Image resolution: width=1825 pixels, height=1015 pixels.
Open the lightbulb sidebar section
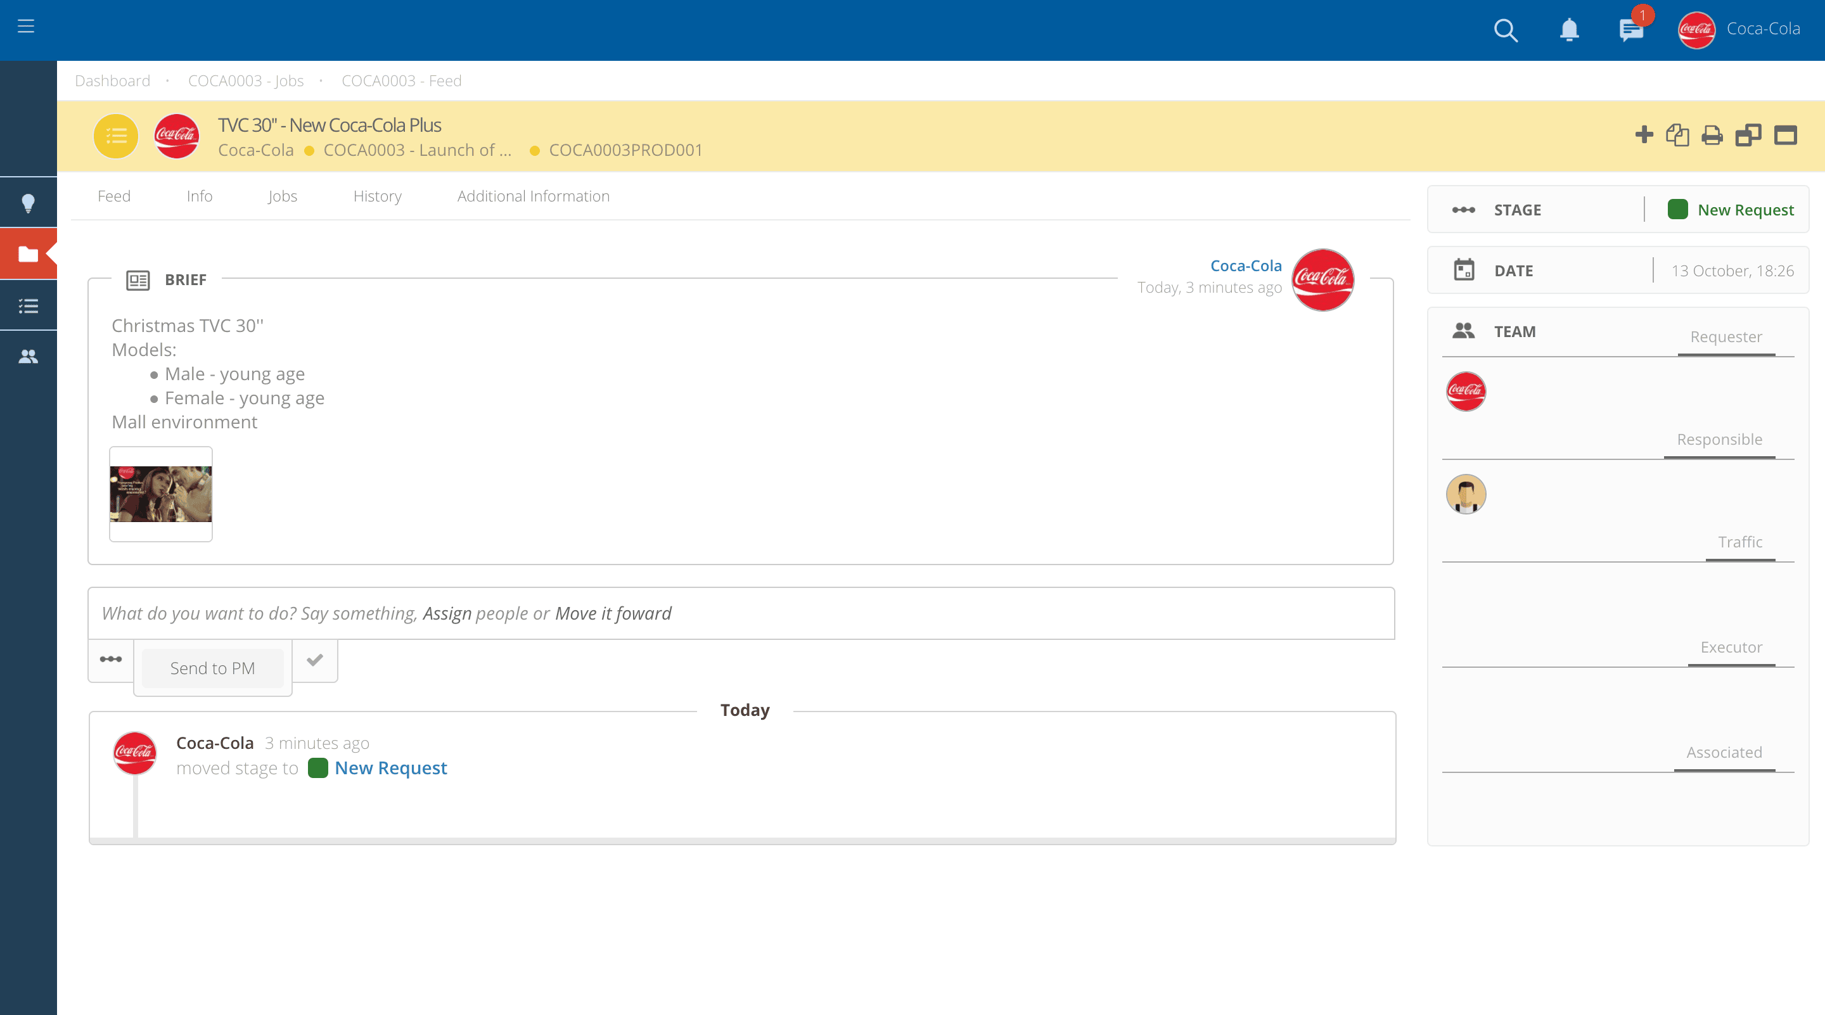click(29, 203)
